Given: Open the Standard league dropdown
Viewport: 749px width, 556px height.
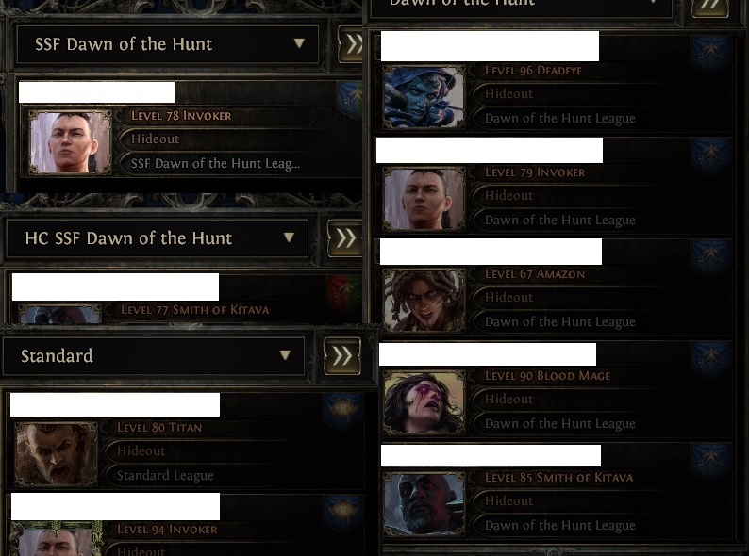Looking at the screenshot, I should [x=154, y=355].
